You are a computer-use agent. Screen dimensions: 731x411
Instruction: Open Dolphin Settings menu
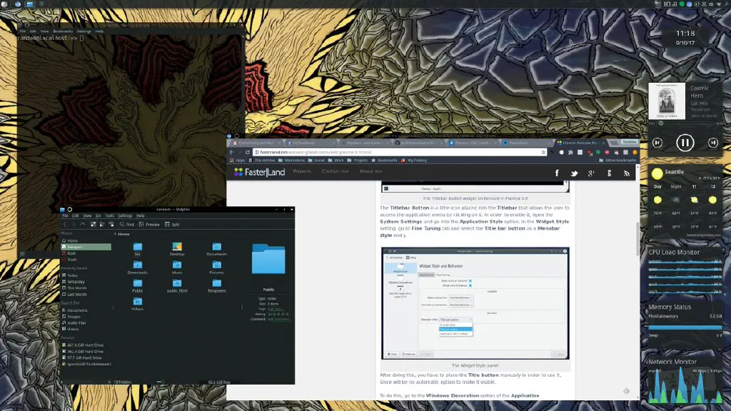(125, 215)
